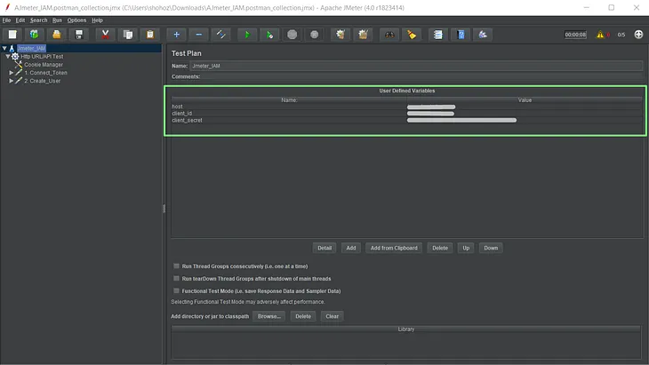Click the Add from Clipboard button

[x=394, y=248]
